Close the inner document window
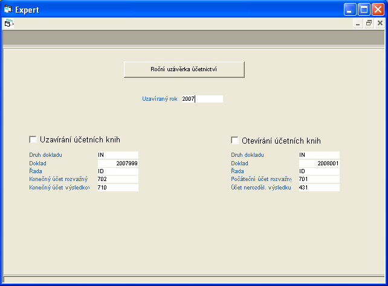Viewport: 388px width, 286px height. point(380,23)
